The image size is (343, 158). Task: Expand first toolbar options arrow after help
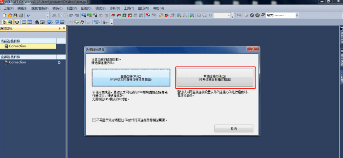click(48, 15)
